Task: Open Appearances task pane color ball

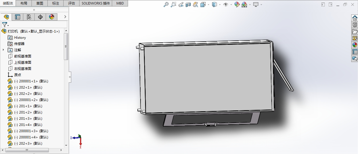Action: coord(355,45)
